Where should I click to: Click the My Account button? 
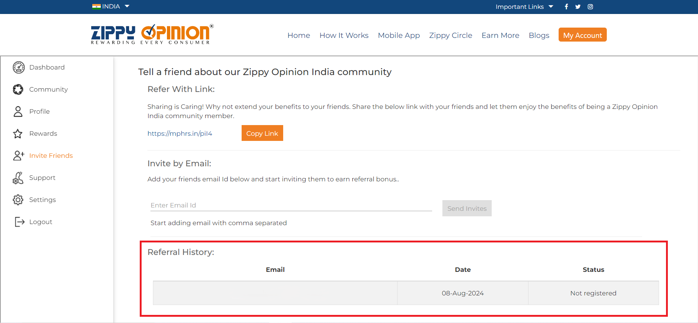[x=582, y=35]
